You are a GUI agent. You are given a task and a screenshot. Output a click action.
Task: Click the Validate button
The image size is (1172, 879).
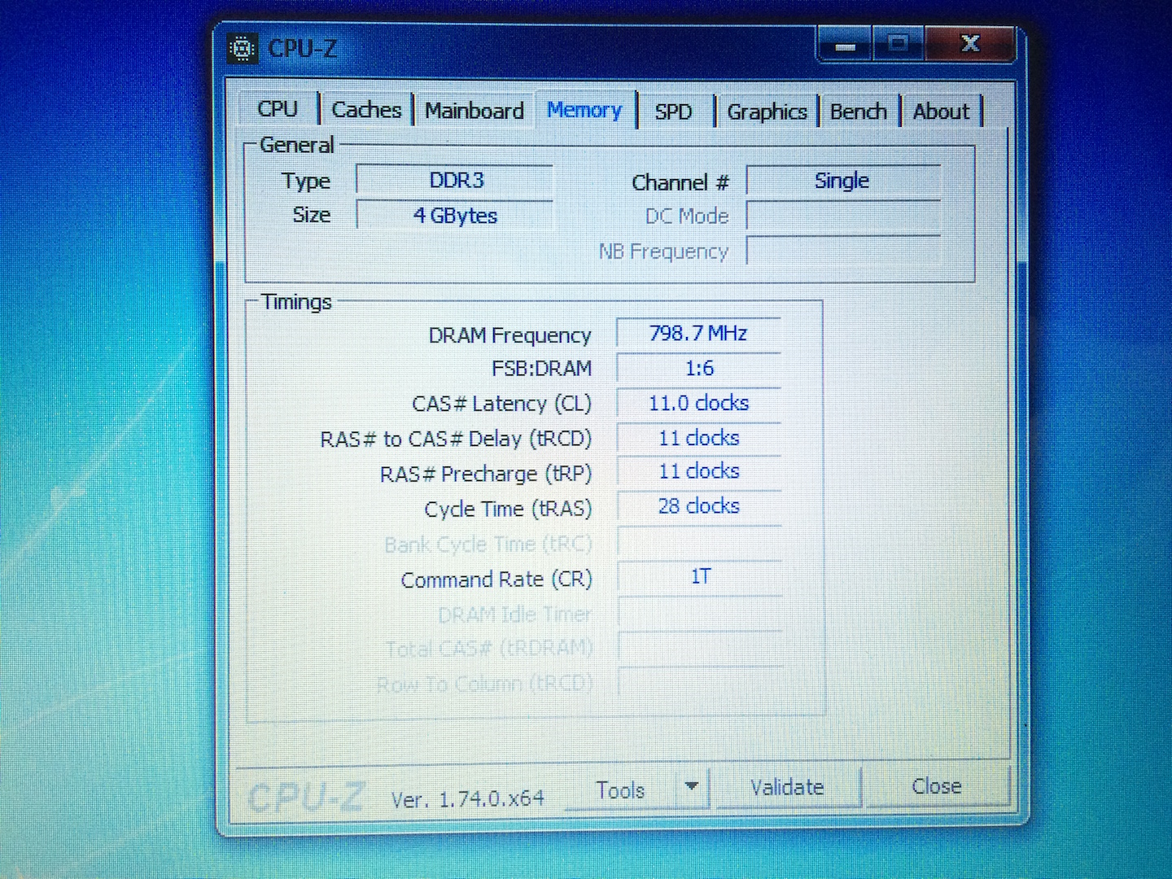pyautogui.click(x=787, y=787)
